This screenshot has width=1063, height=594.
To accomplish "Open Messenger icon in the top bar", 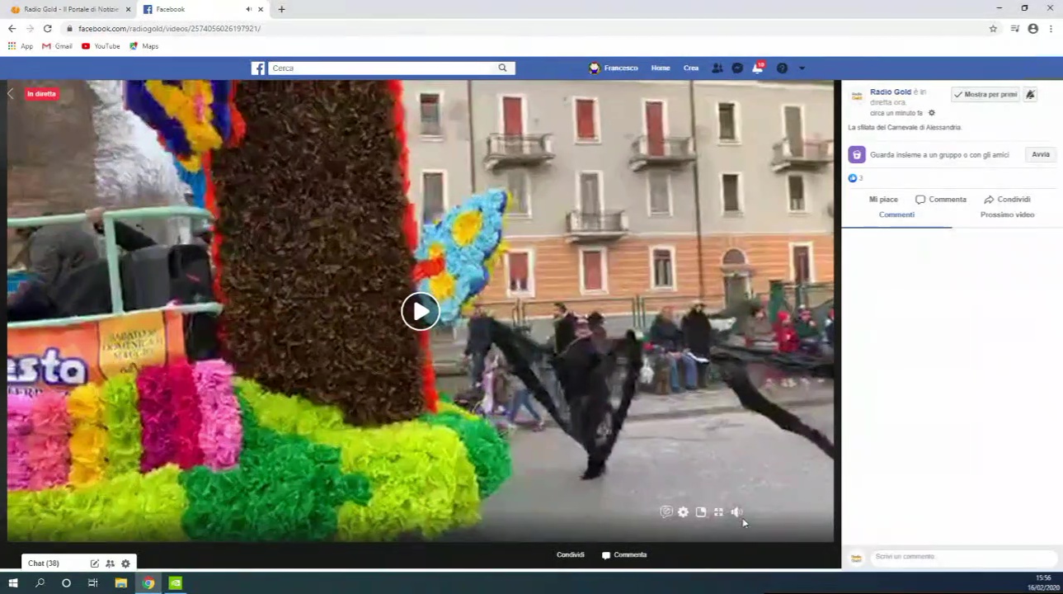I will 737,68.
